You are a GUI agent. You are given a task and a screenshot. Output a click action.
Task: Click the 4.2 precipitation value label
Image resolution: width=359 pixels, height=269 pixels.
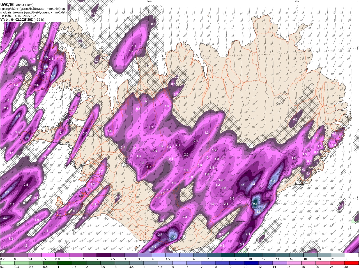click(x=253, y=184)
